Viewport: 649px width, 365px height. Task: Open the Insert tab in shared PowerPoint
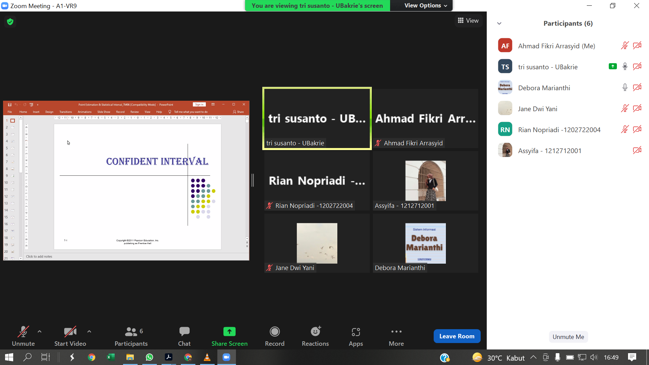point(36,112)
